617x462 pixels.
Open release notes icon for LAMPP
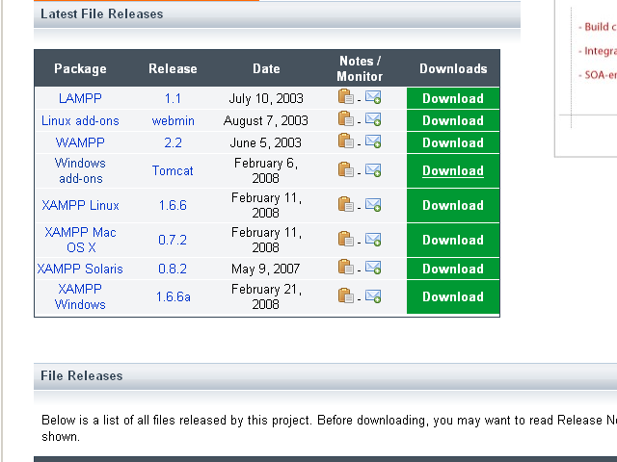[x=345, y=96]
